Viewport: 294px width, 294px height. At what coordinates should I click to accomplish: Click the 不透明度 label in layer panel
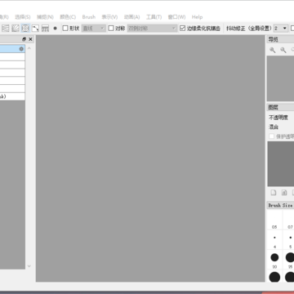(278, 118)
